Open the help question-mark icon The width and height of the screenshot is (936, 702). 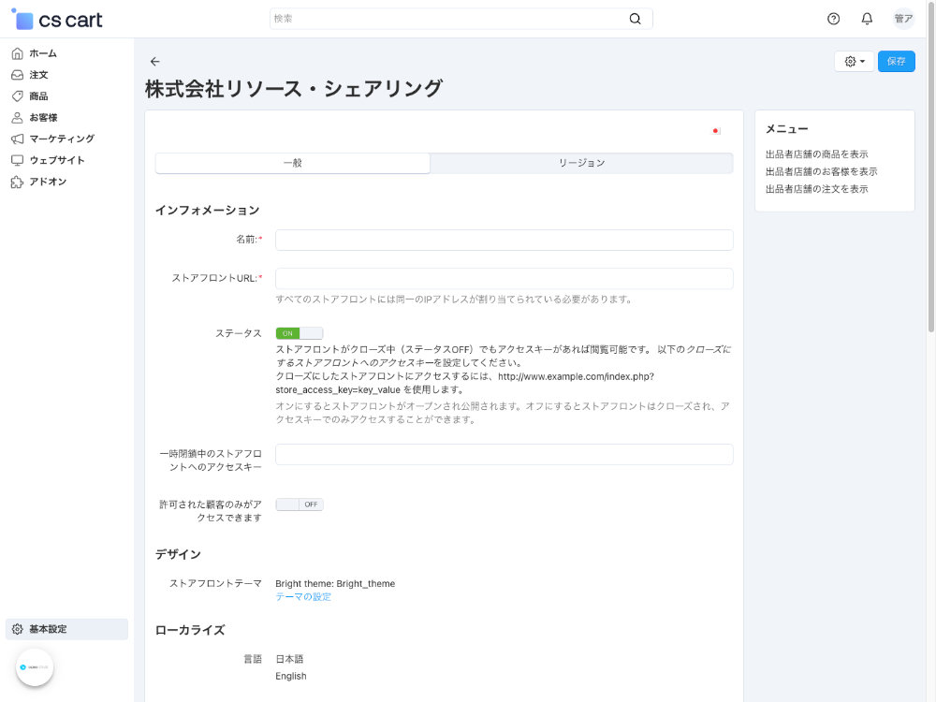[832, 18]
